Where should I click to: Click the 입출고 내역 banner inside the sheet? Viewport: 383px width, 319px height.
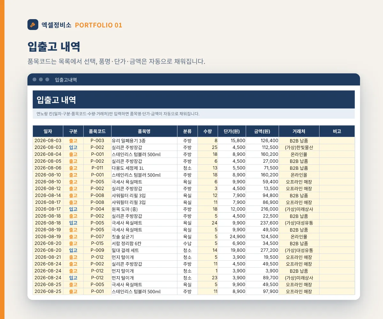194,100
